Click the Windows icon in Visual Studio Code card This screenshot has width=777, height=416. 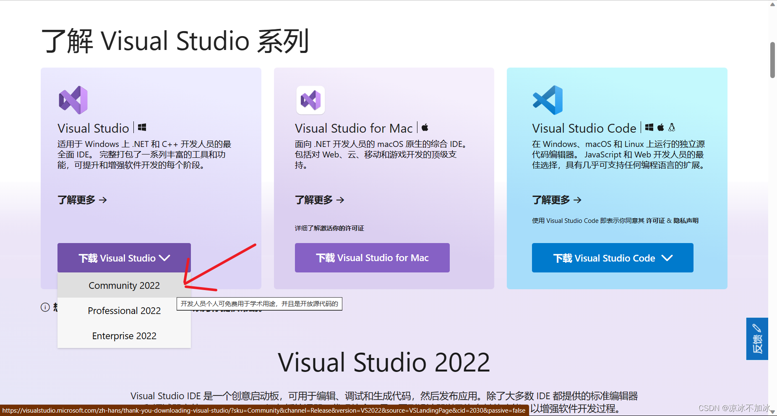click(649, 127)
